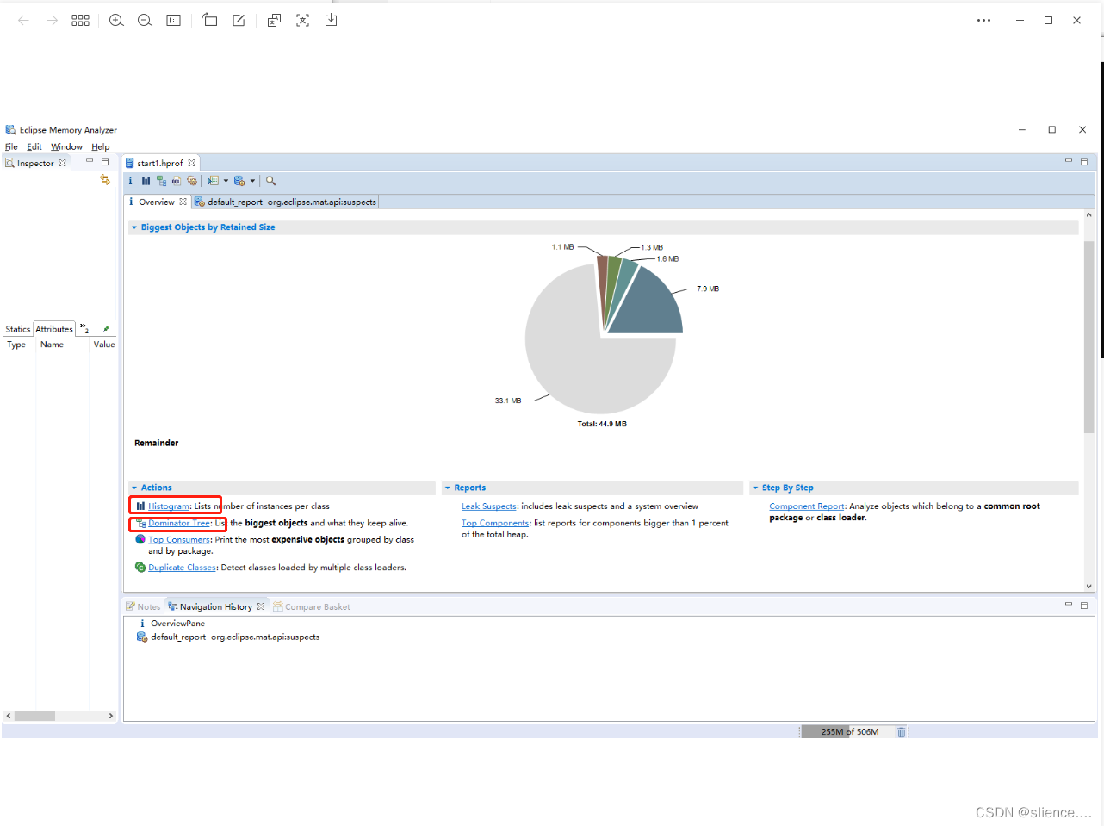Switch to default_report suspects tab
This screenshot has width=1104, height=826.
coord(285,202)
